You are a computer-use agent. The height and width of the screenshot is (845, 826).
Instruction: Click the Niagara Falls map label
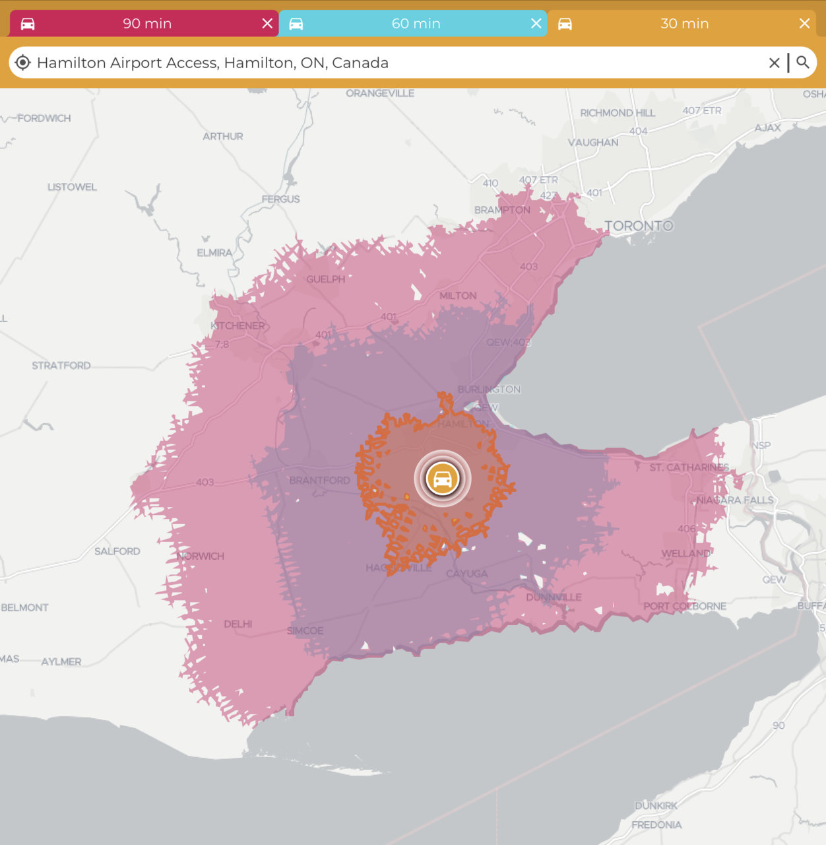(x=735, y=500)
